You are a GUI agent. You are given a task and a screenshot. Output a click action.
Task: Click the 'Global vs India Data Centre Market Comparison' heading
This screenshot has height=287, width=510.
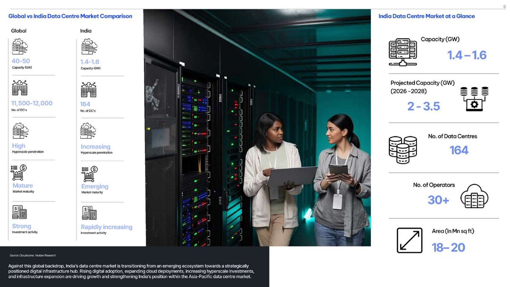pos(70,16)
